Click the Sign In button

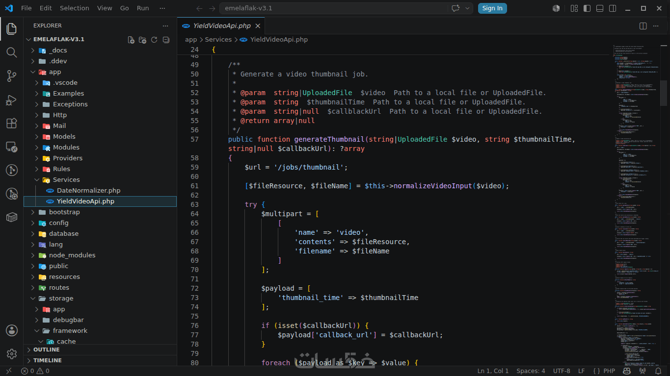point(492,8)
